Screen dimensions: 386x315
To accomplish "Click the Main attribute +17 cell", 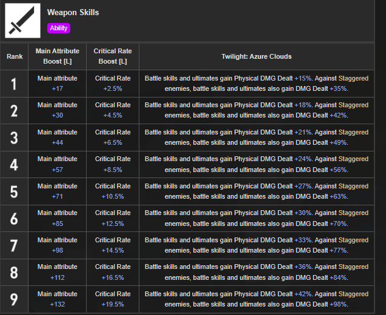I will pos(58,84).
